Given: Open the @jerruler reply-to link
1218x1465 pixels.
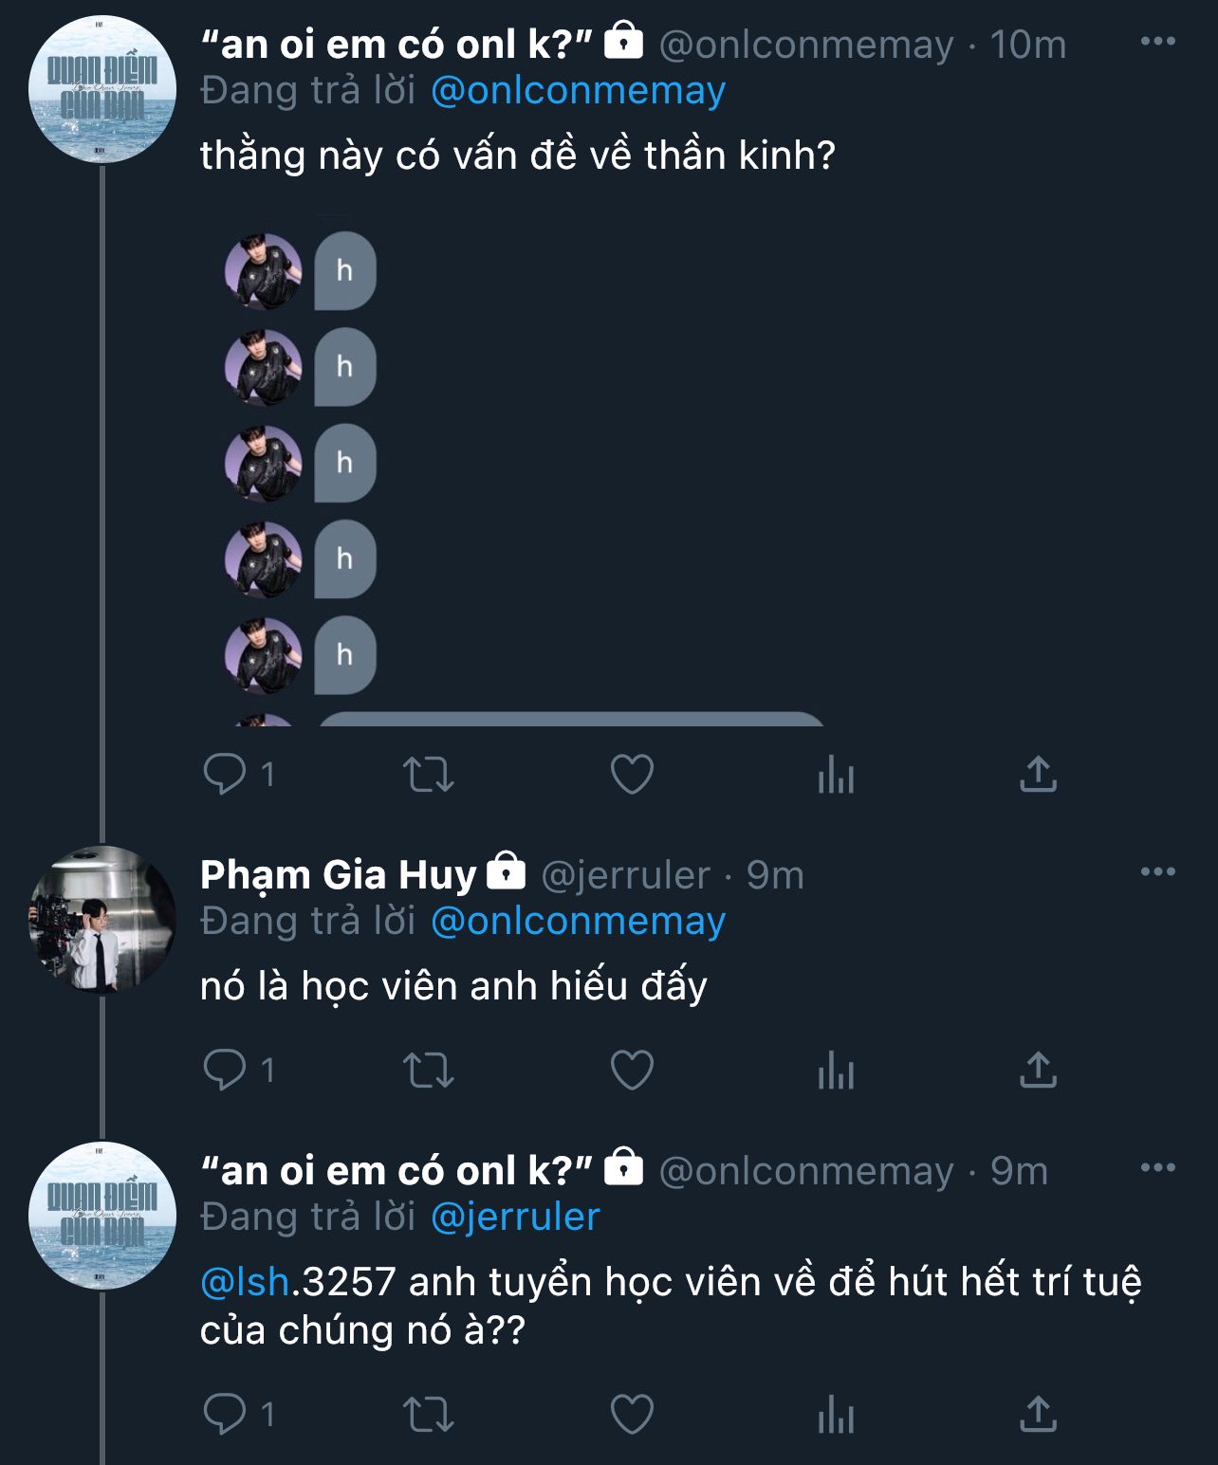Looking at the screenshot, I should pyautogui.click(x=515, y=1218).
